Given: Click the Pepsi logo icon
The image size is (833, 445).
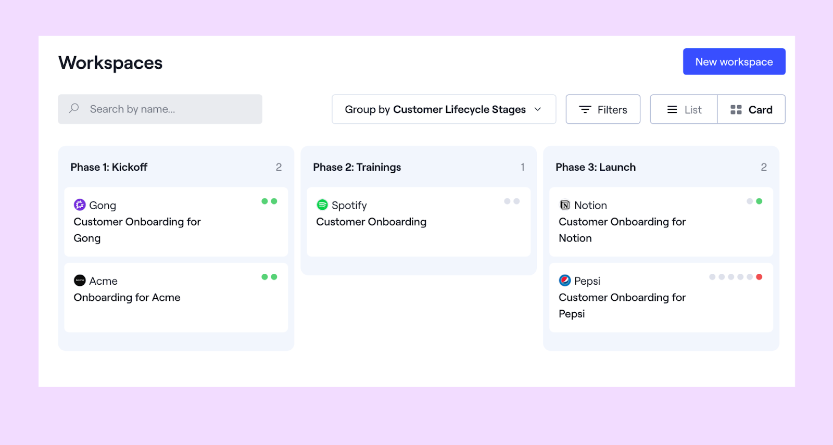Looking at the screenshot, I should tap(565, 281).
